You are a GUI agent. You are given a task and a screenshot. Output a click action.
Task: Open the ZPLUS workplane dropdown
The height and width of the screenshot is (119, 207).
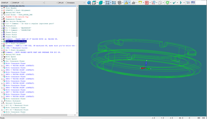click(62, 3)
